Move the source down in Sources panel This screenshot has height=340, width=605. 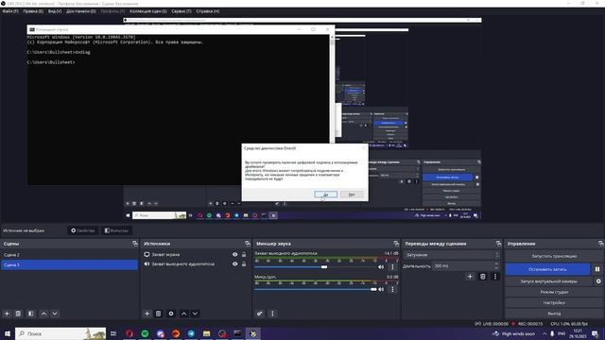(x=195, y=314)
